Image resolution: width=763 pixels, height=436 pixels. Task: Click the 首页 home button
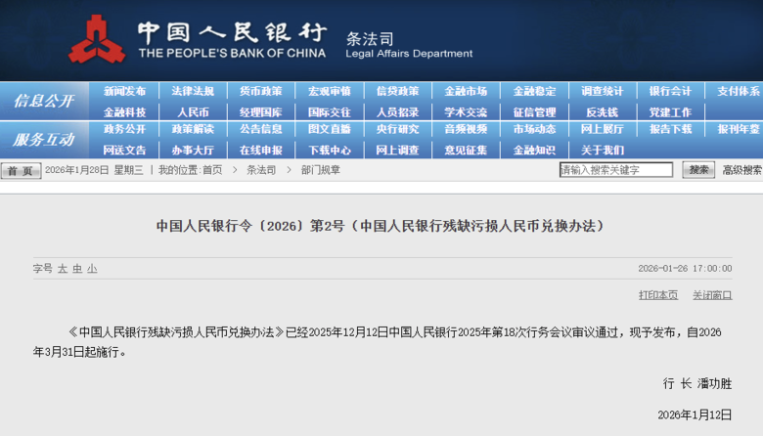click(x=21, y=171)
